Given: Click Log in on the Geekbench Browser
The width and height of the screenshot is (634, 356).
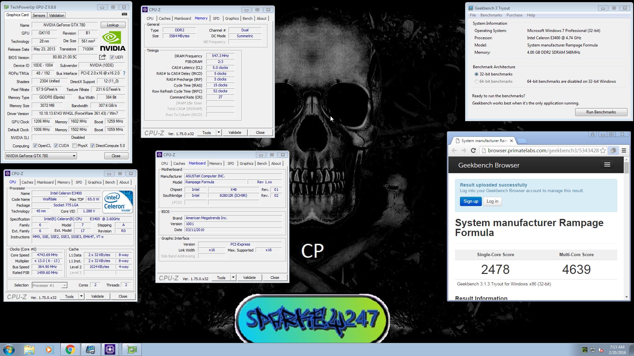Looking at the screenshot, I should tap(492, 201).
